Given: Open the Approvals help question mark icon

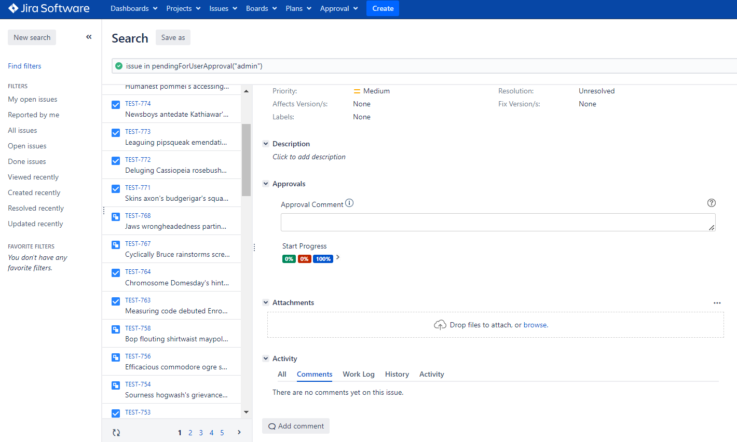Looking at the screenshot, I should pos(711,203).
